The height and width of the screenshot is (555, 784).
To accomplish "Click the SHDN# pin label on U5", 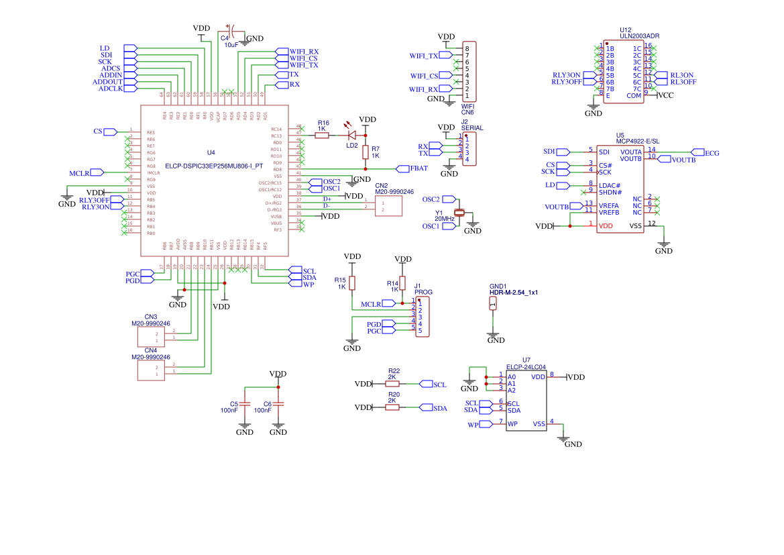I will click(x=610, y=193).
